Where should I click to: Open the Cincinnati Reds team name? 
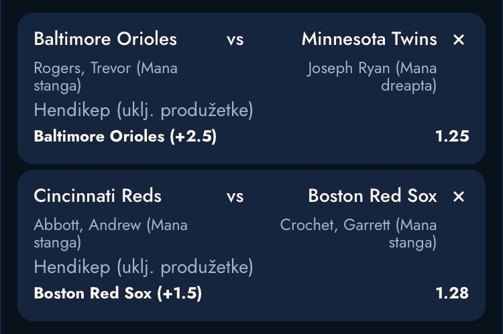(x=98, y=196)
